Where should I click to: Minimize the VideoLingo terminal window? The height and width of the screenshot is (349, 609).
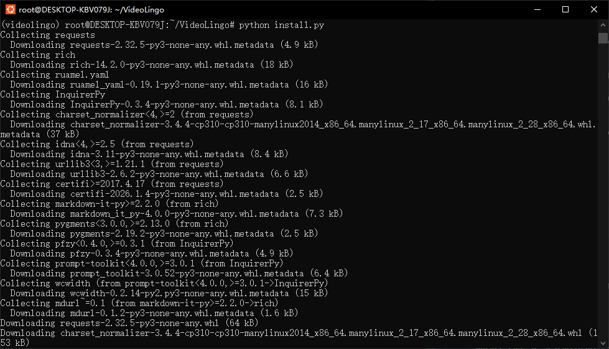[537, 9]
